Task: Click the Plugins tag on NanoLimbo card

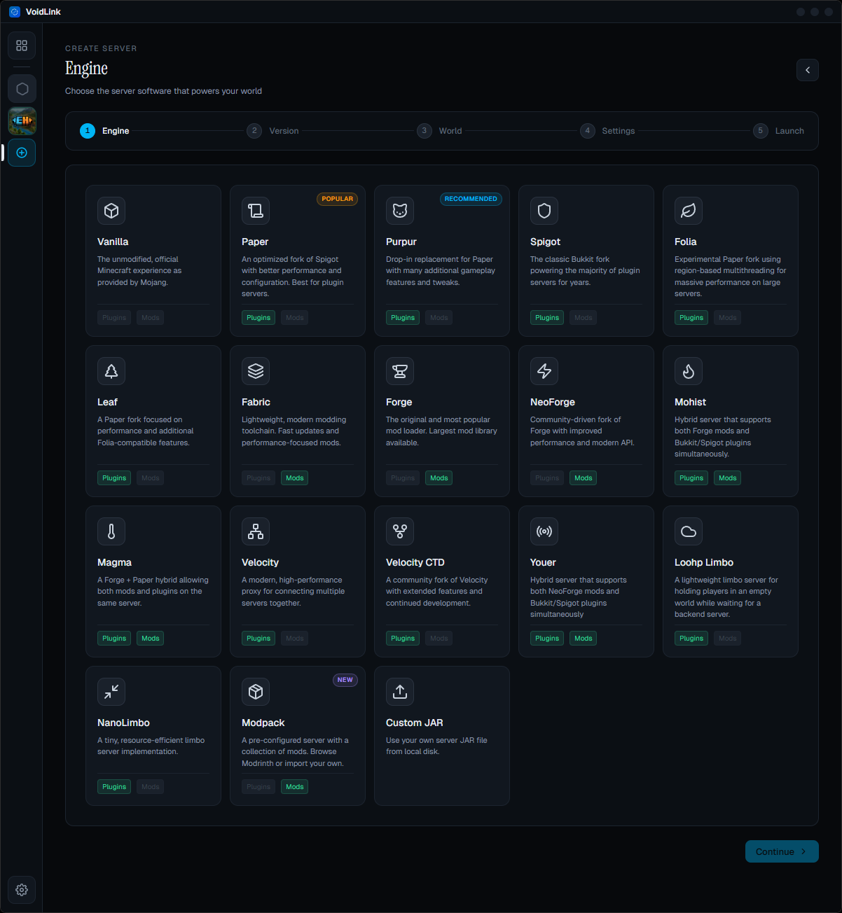Action: 114,787
